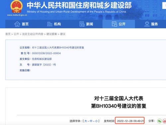Open the 新闻 navigation tab
166x125 pixels.
[86, 24]
